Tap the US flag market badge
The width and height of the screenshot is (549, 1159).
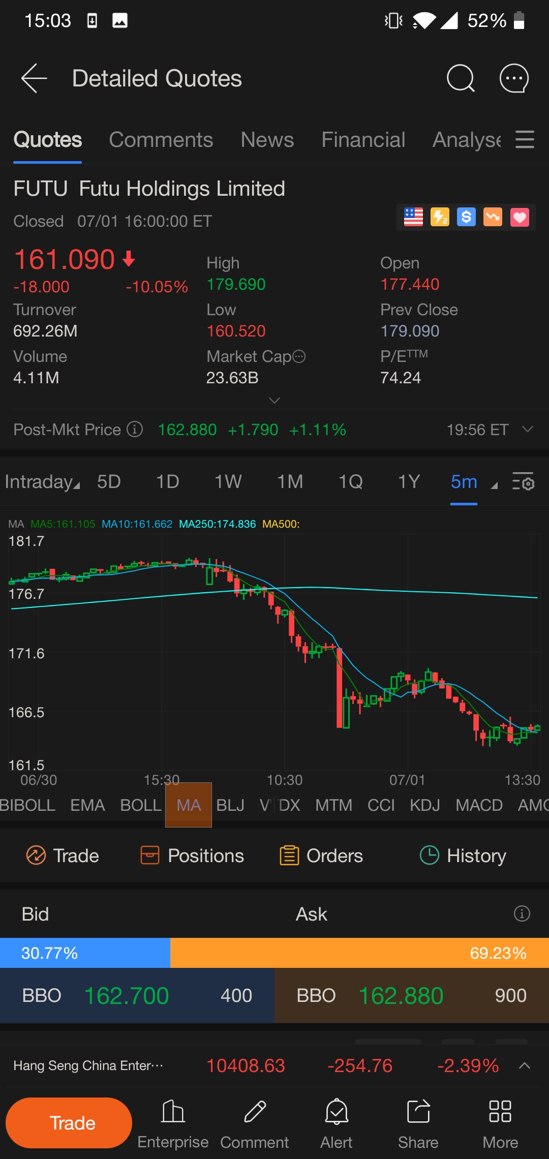point(413,217)
